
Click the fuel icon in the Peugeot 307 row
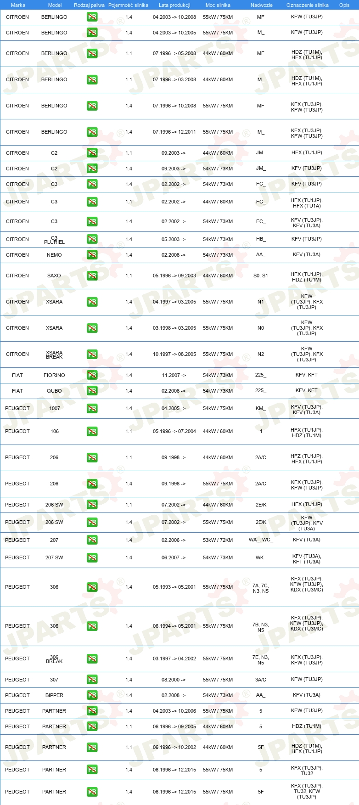coord(92,680)
